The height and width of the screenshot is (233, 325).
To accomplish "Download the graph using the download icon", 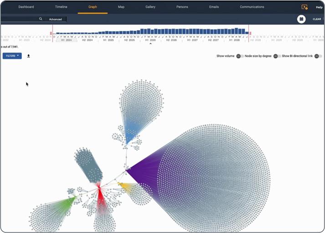I will (x=29, y=56).
